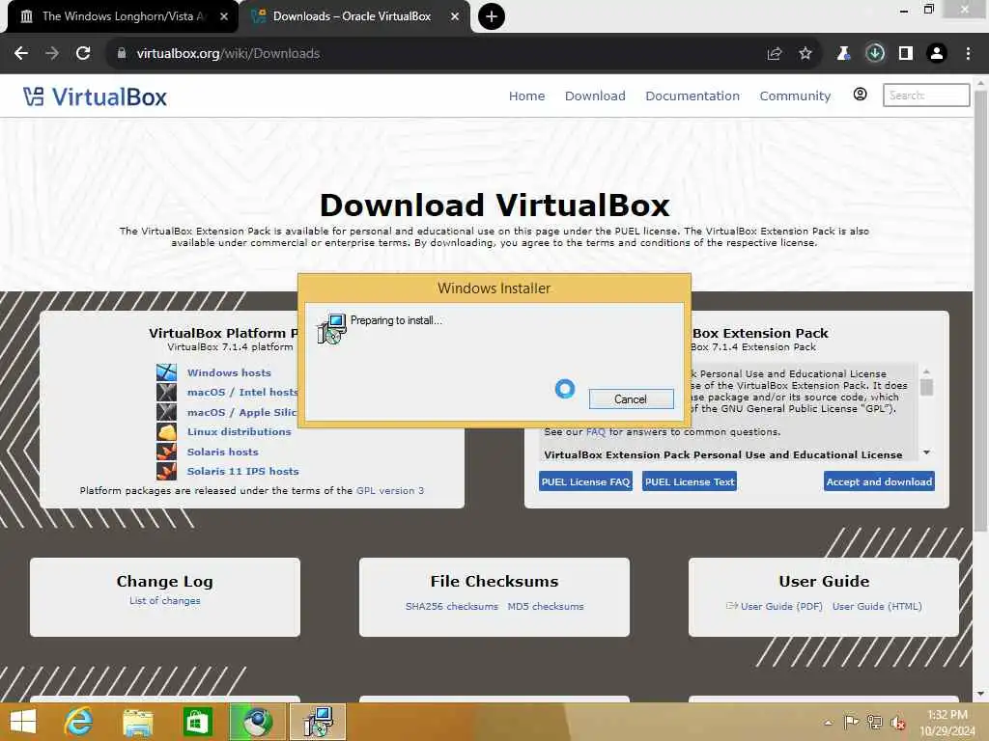Open the SHA256 checksums link
This screenshot has height=741, width=989.
(452, 607)
